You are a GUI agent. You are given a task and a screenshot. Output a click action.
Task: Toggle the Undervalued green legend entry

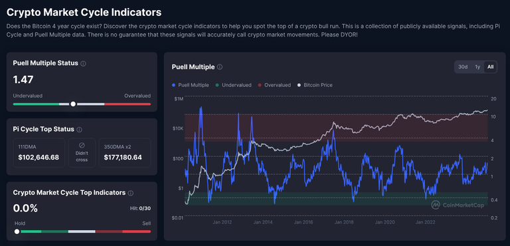pos(233,85)
